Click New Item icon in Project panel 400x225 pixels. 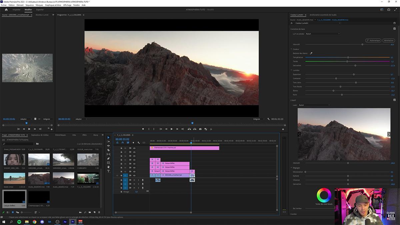[94, 212]
